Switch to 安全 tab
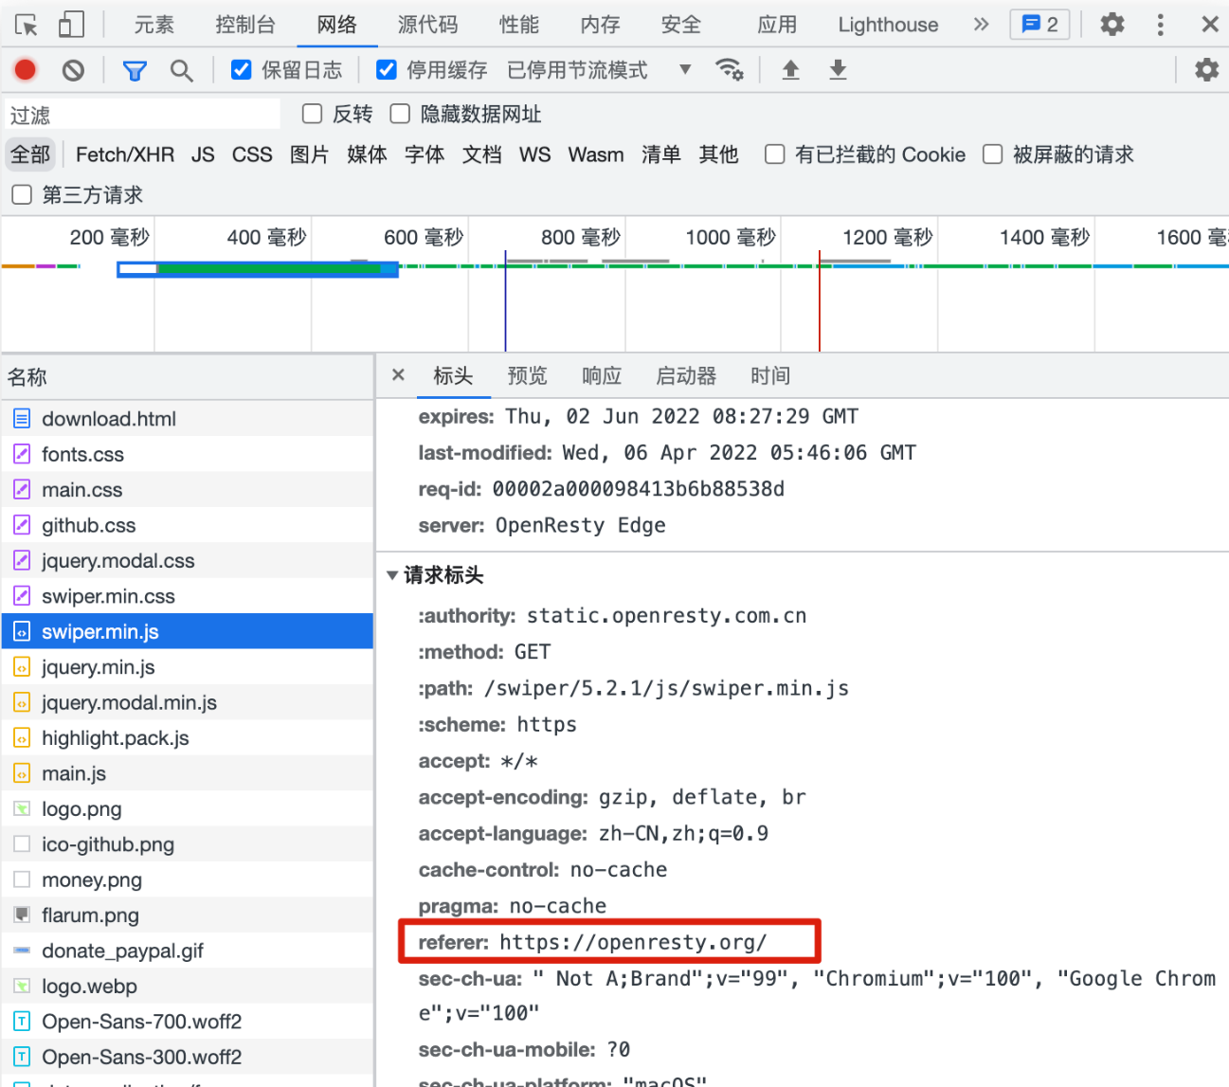 tap(681, 25)
